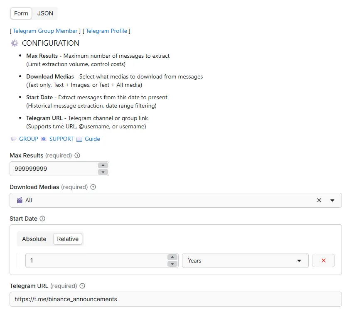
Task: Click the Start Date help icon
Action: [x=42, y=219]
